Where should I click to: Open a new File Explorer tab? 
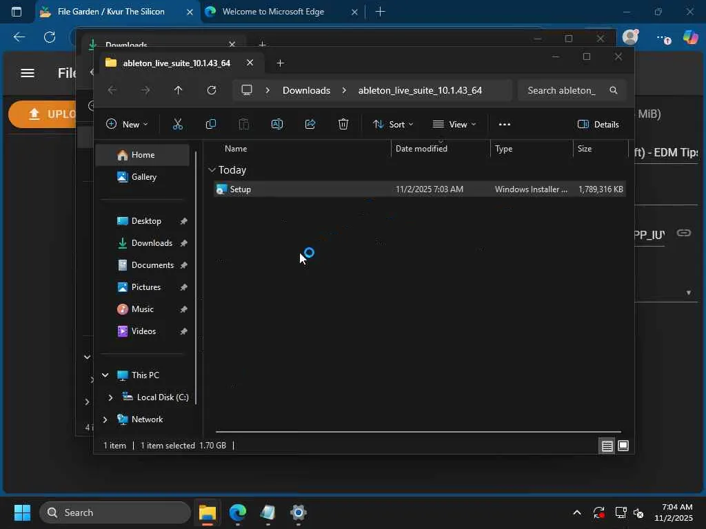(280, 63)
